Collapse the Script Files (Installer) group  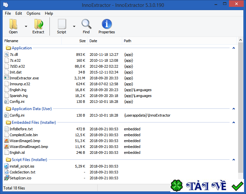[x=234, y=160]
